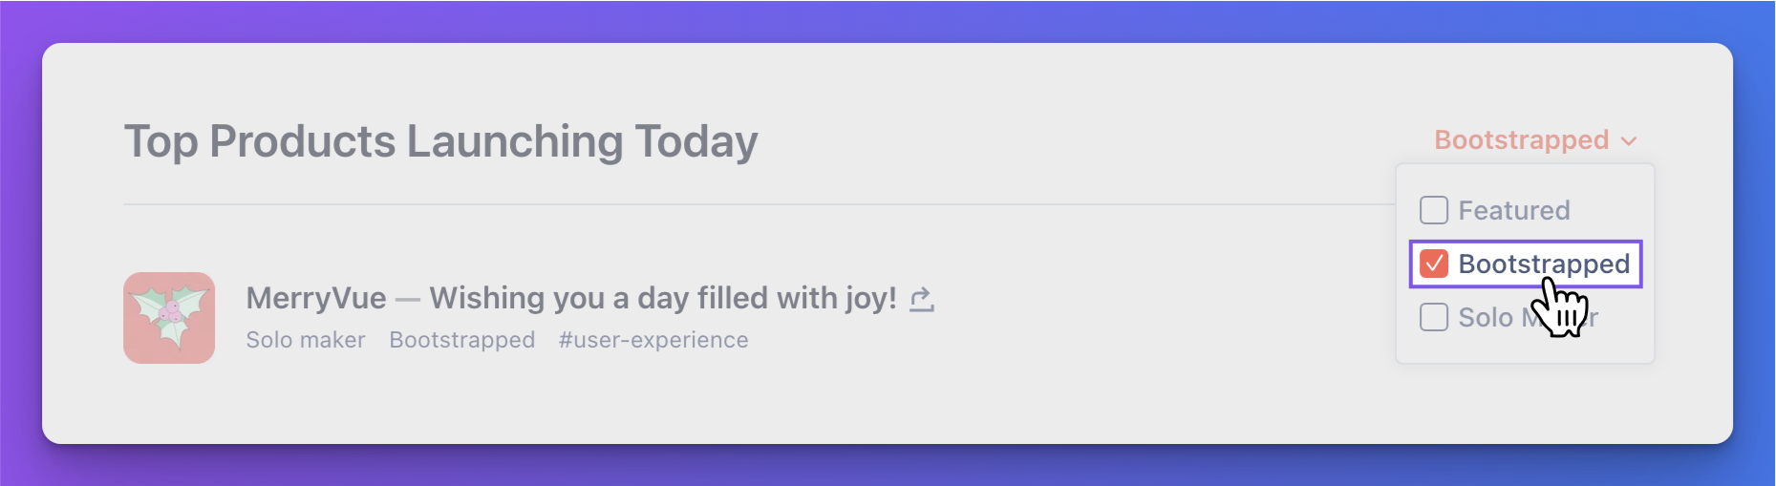The image size is (1776, 486).
Task: Enable the Solo Maker checkbox
Action: pyautogui.click(x=1433, y=317)
